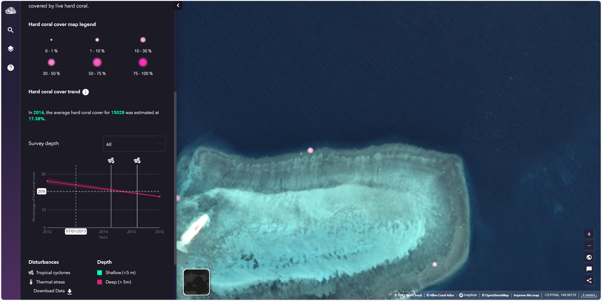Click the ReefCloud coral logo icon
This screenshot has height=301, width=602.
pyautogui.click(x=11, y=11)
